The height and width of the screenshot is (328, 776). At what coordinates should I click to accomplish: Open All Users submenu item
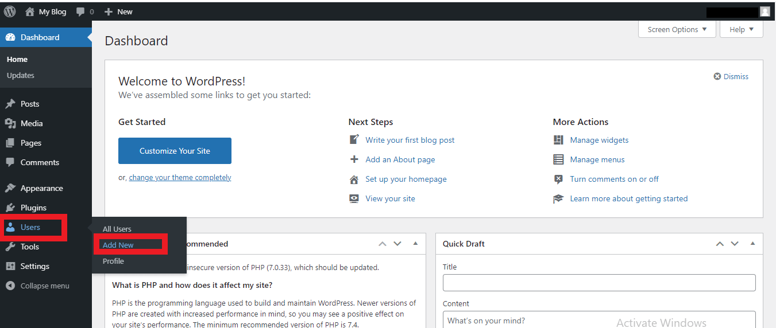tap(117, 229)
